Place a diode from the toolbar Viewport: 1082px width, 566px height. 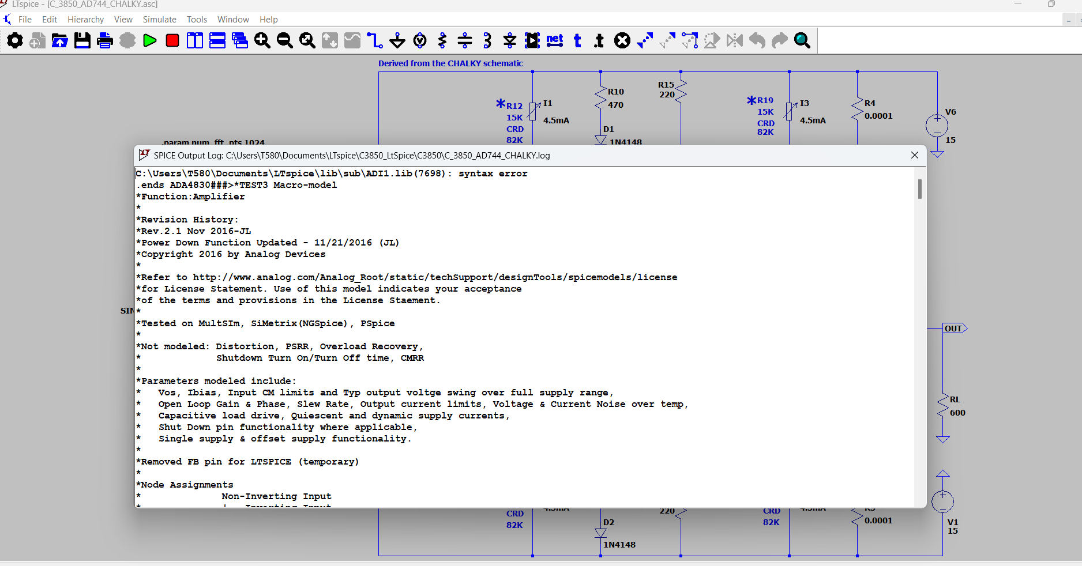coord(510,40)
